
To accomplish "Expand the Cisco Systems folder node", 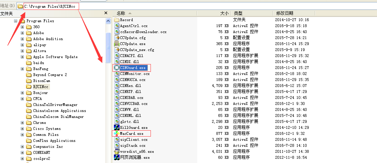I will (23, 128).
